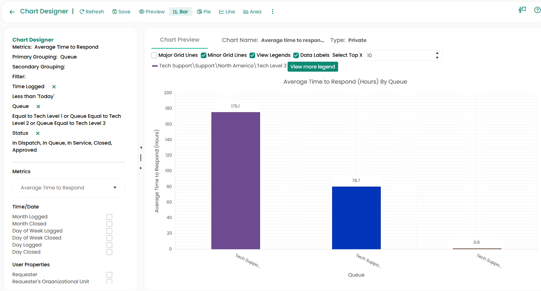Image resolution: width=541 pixels, height=291 pixels.
Task: Enable Major Grid Lines checkbox
Action: click(154, 55)
